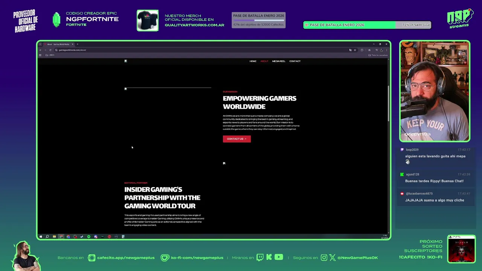Click the QUALITYARTWORKS.COM.AR text

(x=194, y=25)
